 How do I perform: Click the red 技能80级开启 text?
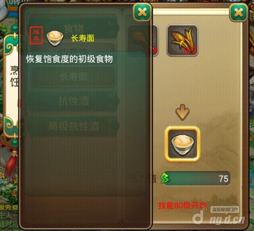point(182,206)
